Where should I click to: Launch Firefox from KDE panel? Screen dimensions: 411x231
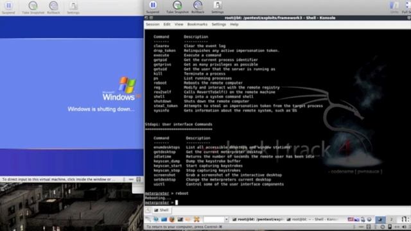pyautogui.click(x=172, y=219)
